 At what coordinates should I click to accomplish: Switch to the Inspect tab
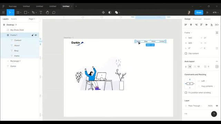[207, 19]
